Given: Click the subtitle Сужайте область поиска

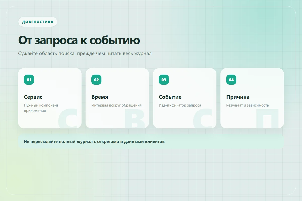Looking at the screenshot, I should (x=85, y=54).
